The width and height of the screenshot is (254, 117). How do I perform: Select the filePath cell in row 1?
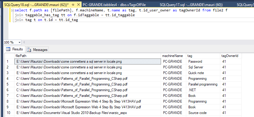(88, 61)
